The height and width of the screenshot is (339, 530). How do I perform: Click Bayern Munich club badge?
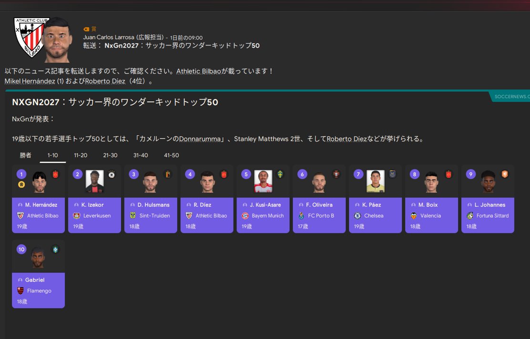tap(245, 215)
